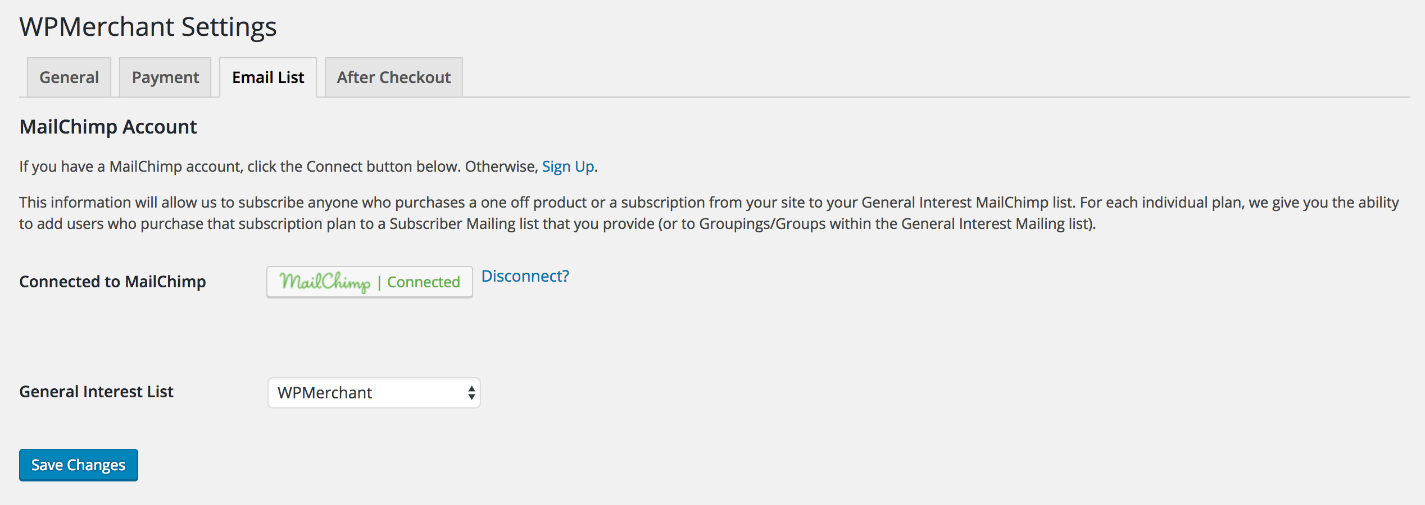Click the WPMerchant Settings page title

point(148,27)
